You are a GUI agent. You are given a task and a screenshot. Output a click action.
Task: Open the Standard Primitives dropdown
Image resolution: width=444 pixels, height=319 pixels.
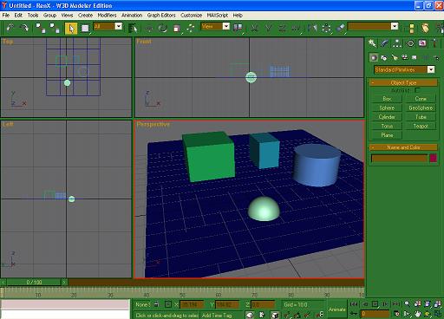(x=404, y=69)
